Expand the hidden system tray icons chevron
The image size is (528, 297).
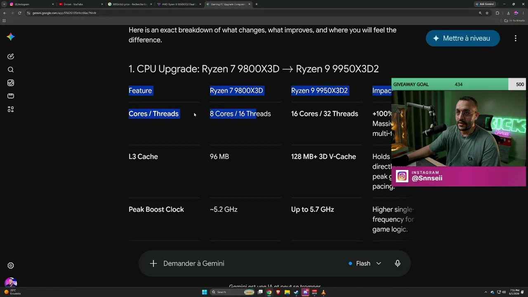pos(486,292)
